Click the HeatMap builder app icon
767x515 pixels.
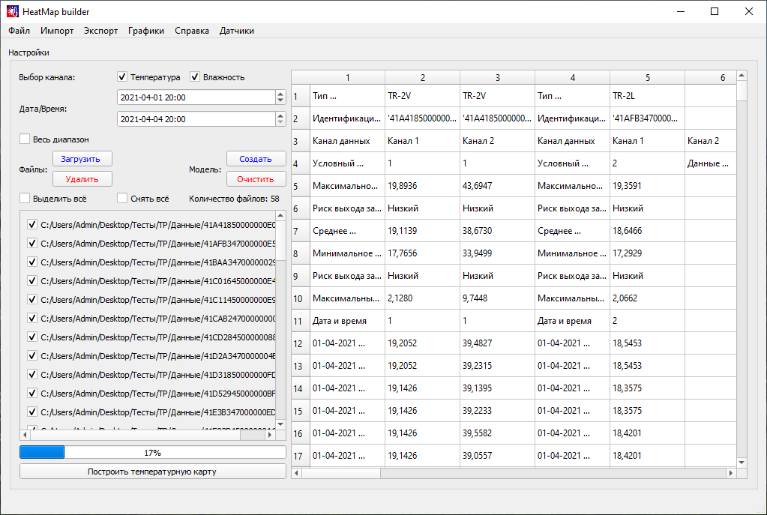pyautogui.click(x=12, y=11)
